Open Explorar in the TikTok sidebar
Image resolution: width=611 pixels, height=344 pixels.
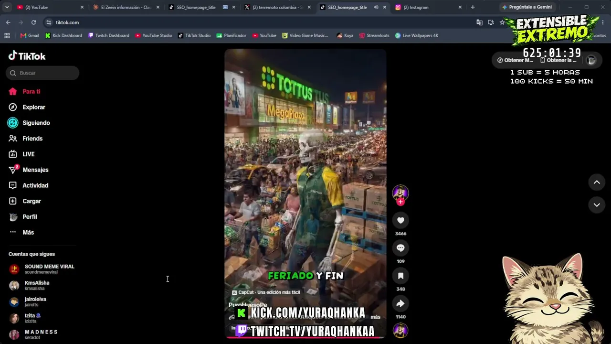coord(27,107)
